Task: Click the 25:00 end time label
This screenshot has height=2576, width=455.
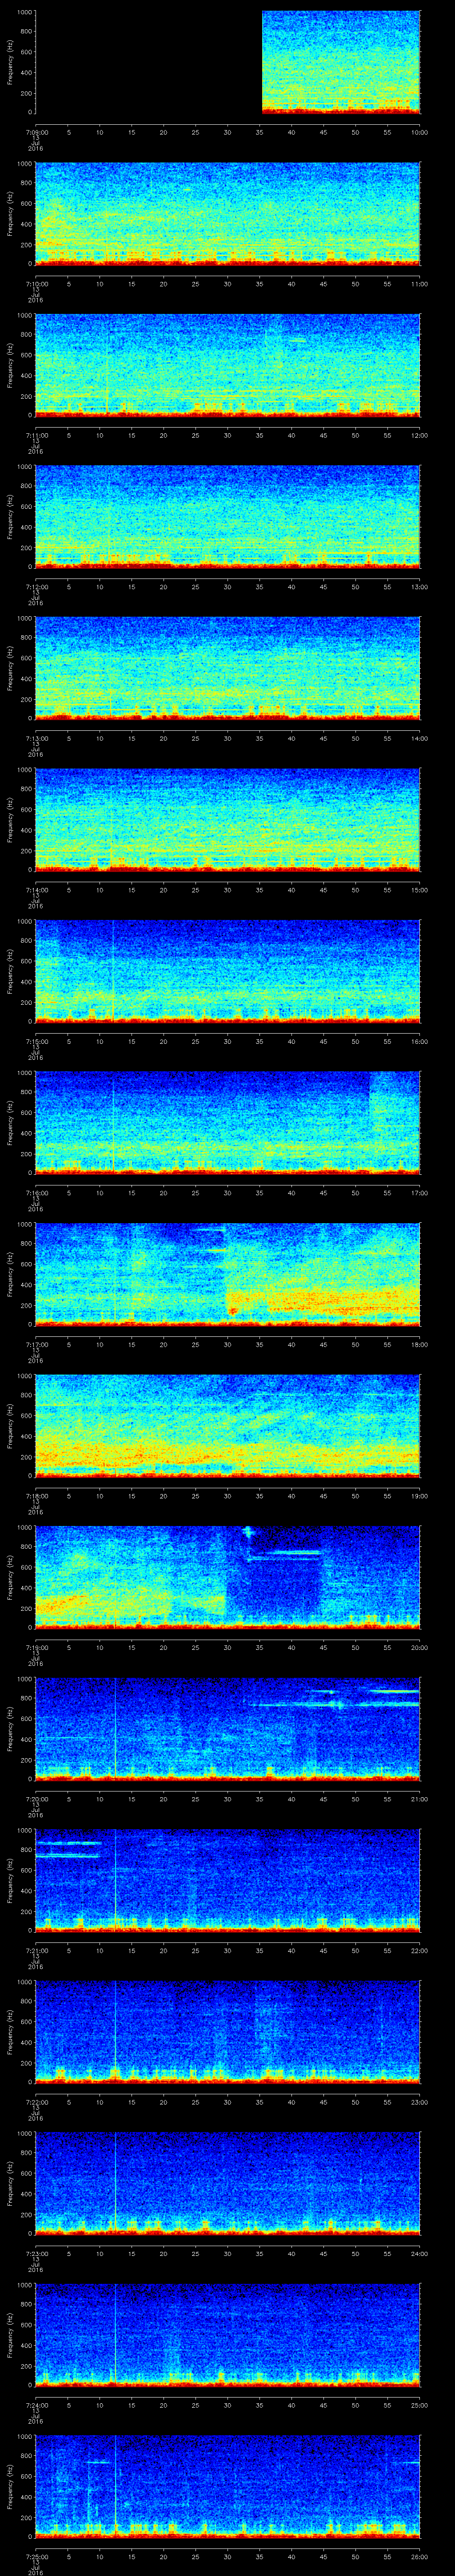Action: coord(420,2405)
